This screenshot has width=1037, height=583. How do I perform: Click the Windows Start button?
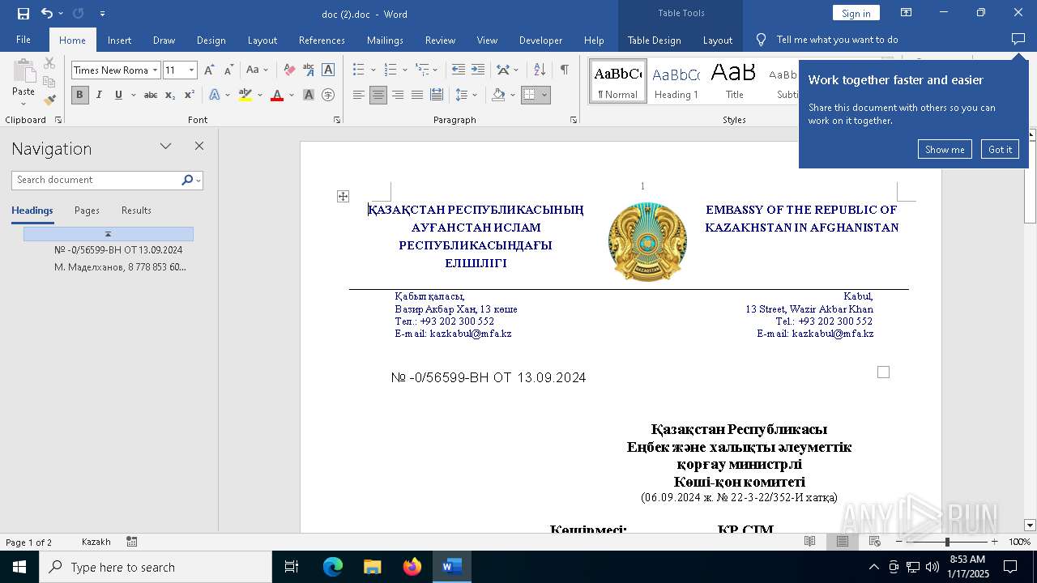click(19, 567)
